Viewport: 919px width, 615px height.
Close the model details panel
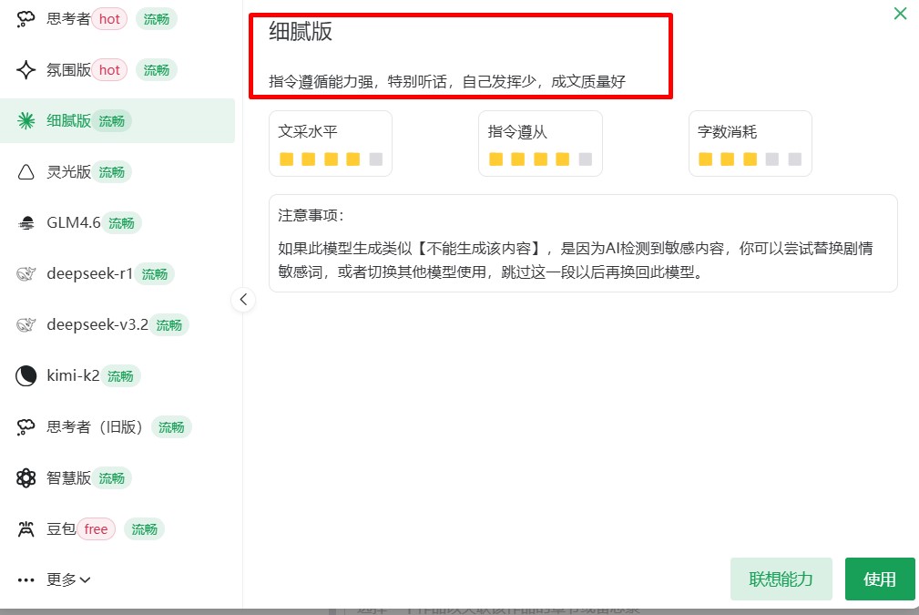tap(900, 14)
